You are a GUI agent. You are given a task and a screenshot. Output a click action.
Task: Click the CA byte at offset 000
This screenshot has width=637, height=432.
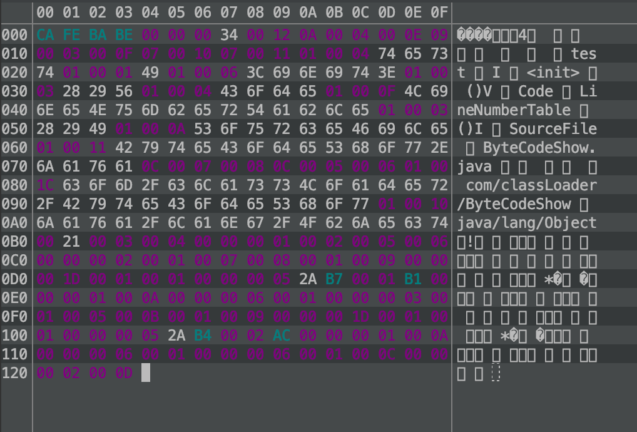[x=45, y=34]
